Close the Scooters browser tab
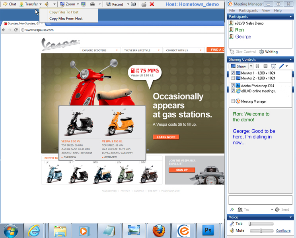This screenshot has width=296, height=238. pyautogui.click(x=42, y=23)
